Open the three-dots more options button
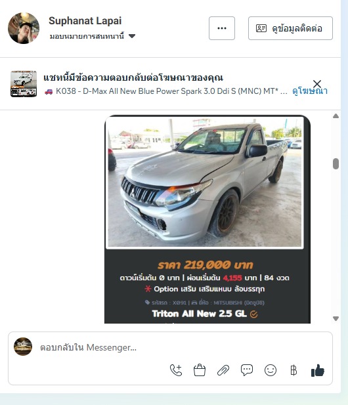The width and height of the screenshot is (348, 405). (x=222, y=28)
